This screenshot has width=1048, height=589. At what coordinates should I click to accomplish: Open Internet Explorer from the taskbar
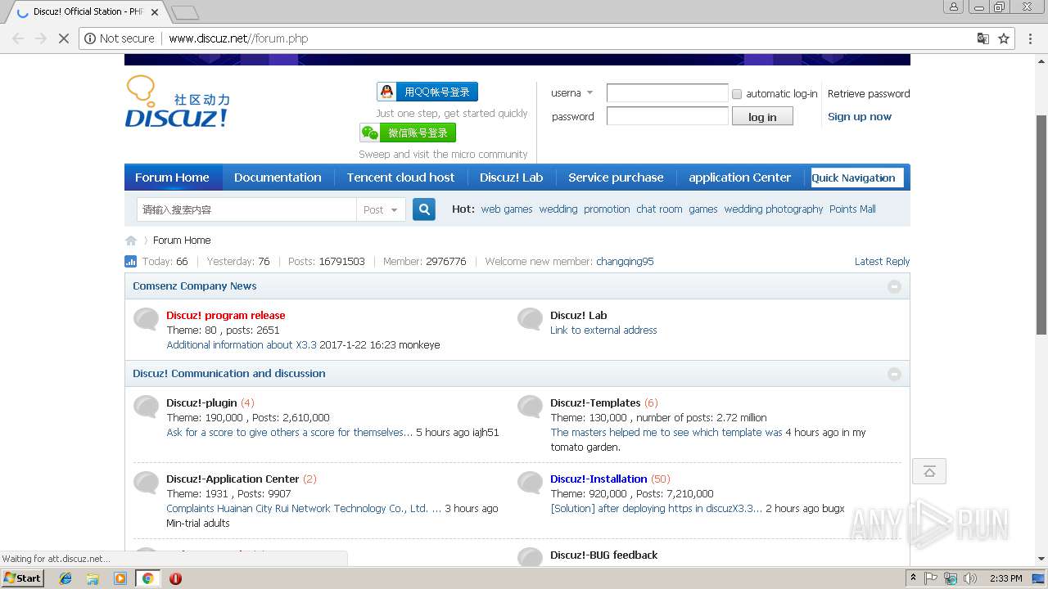pos(65,578)
